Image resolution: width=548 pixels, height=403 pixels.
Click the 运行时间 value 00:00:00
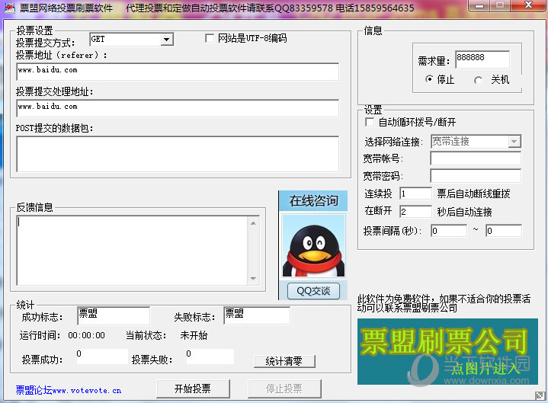point(86,336)
